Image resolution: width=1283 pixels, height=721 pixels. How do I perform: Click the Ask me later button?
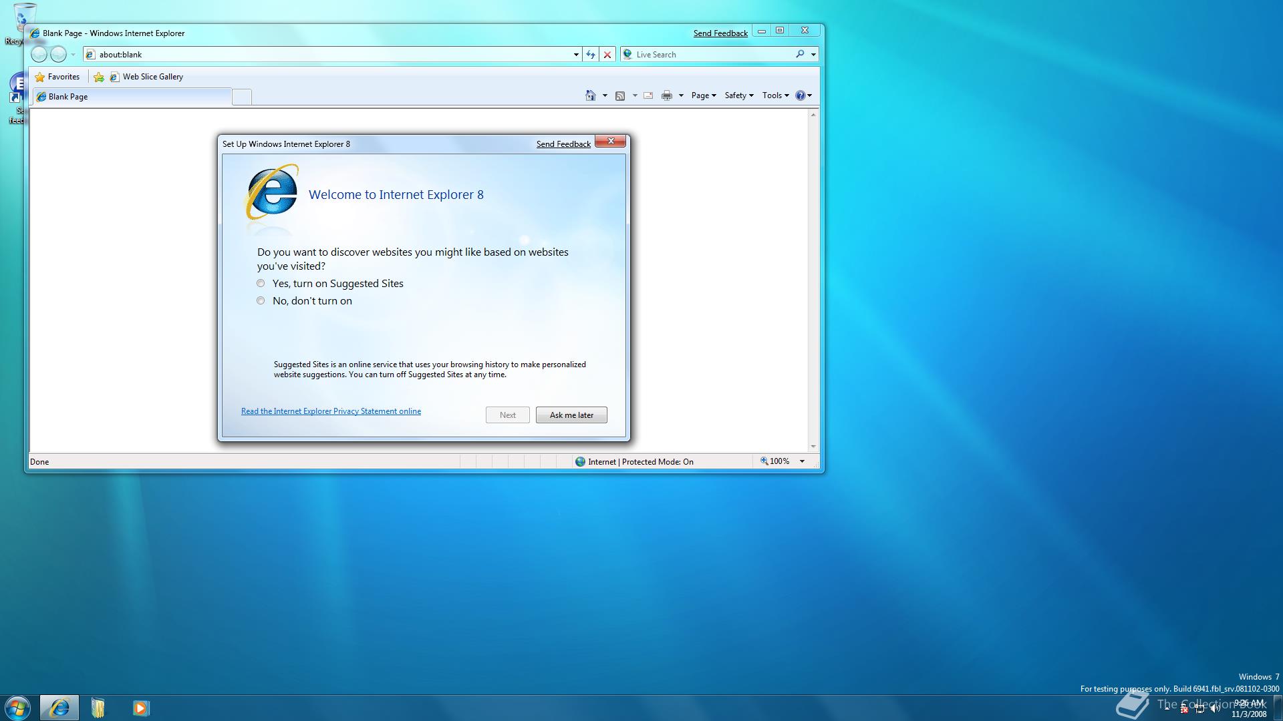(571, 415)
